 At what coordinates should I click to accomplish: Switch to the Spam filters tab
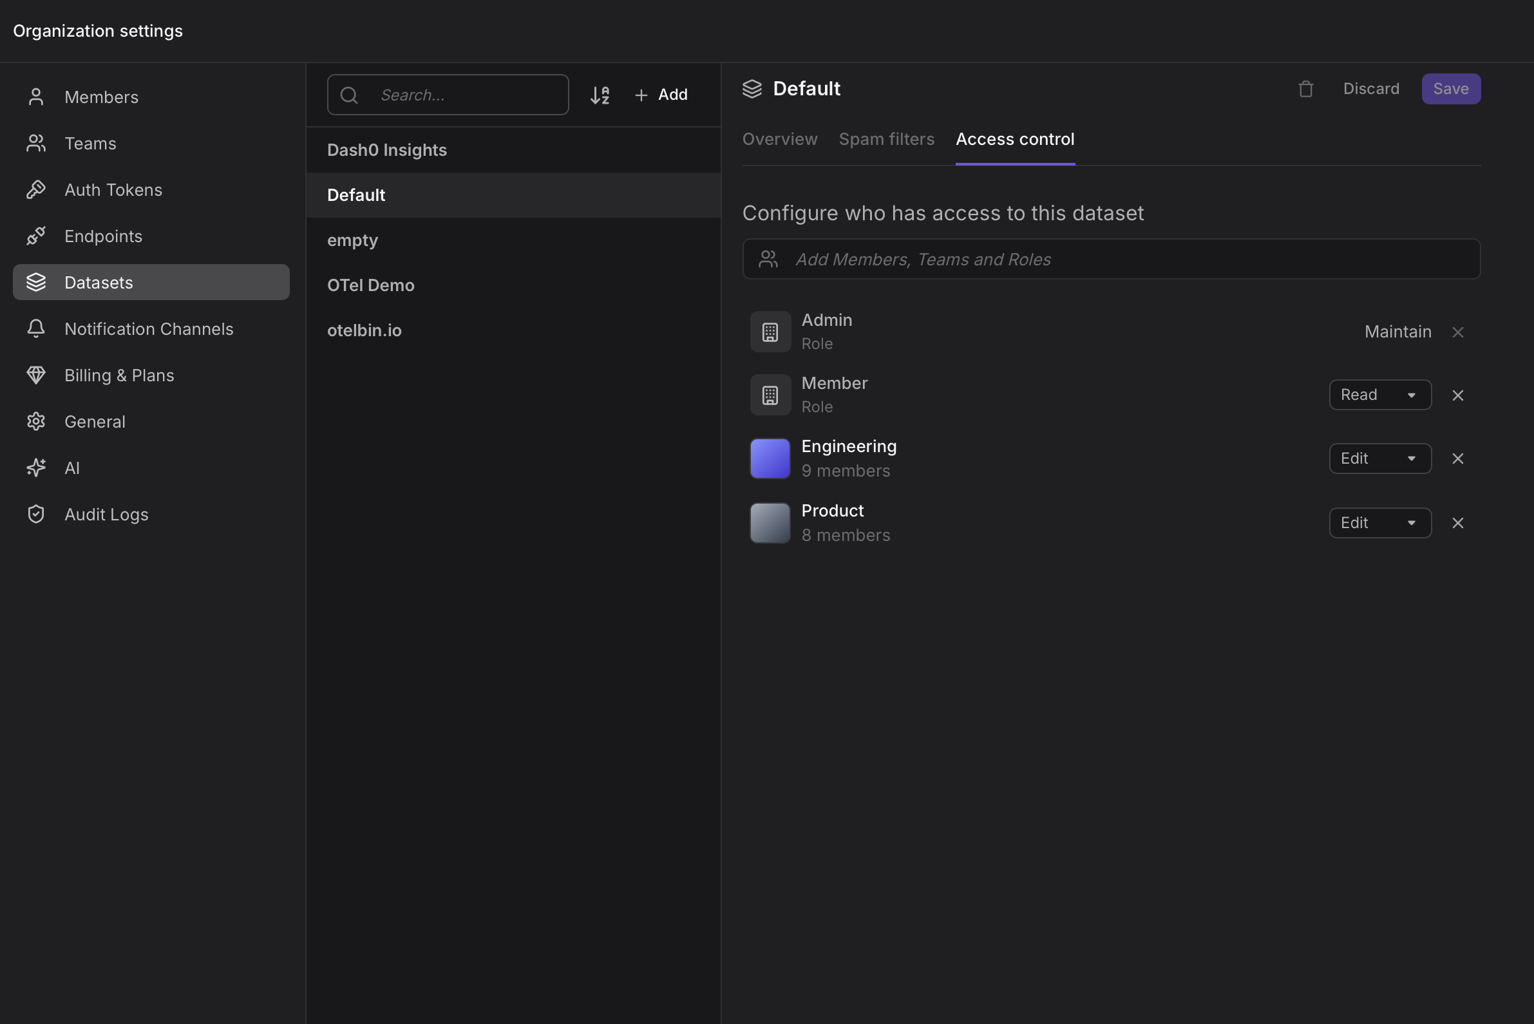point(886,140)
